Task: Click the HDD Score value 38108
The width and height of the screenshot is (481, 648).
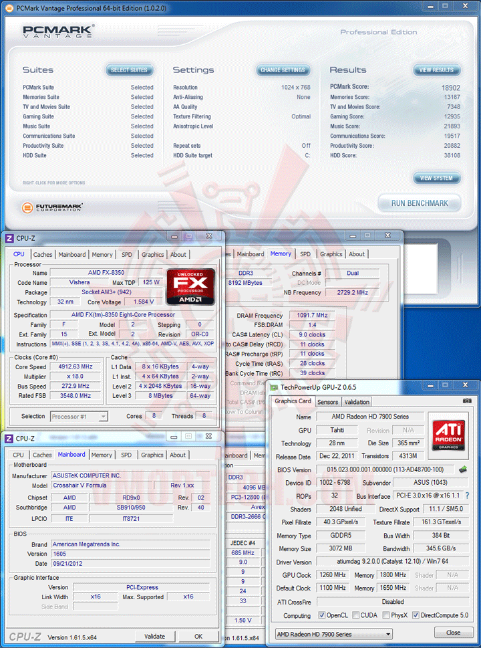Action: [452, 155]
